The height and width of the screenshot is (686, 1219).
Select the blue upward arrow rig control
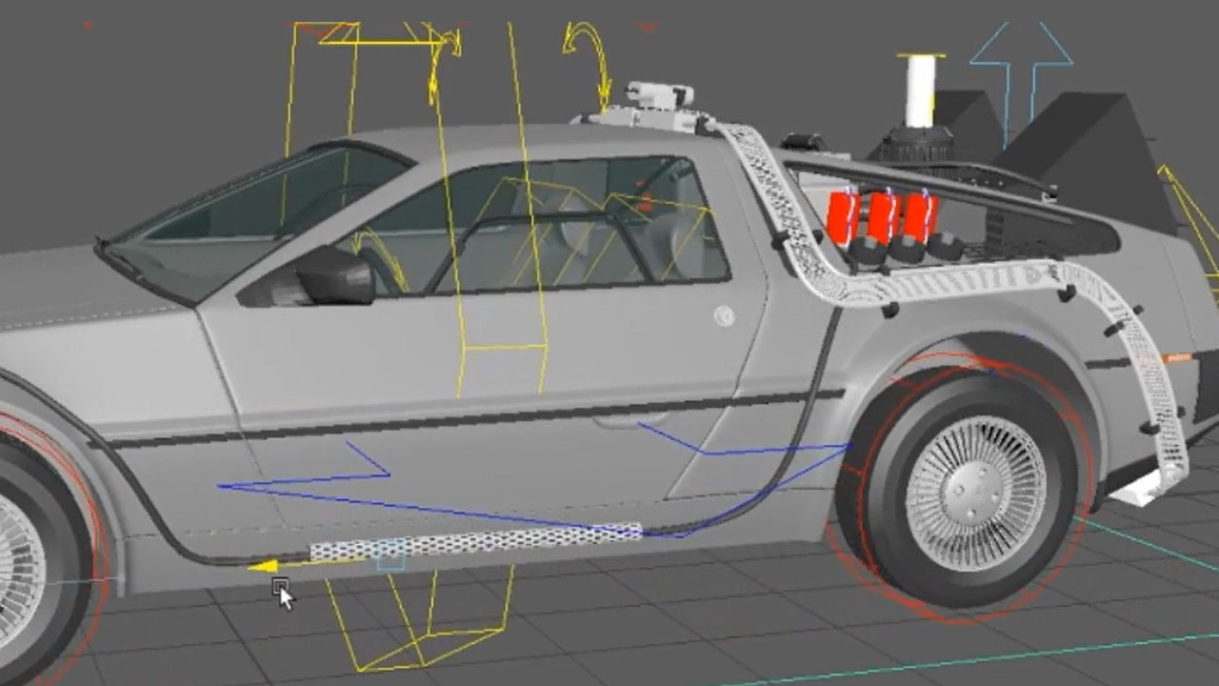click(1021, 59)
